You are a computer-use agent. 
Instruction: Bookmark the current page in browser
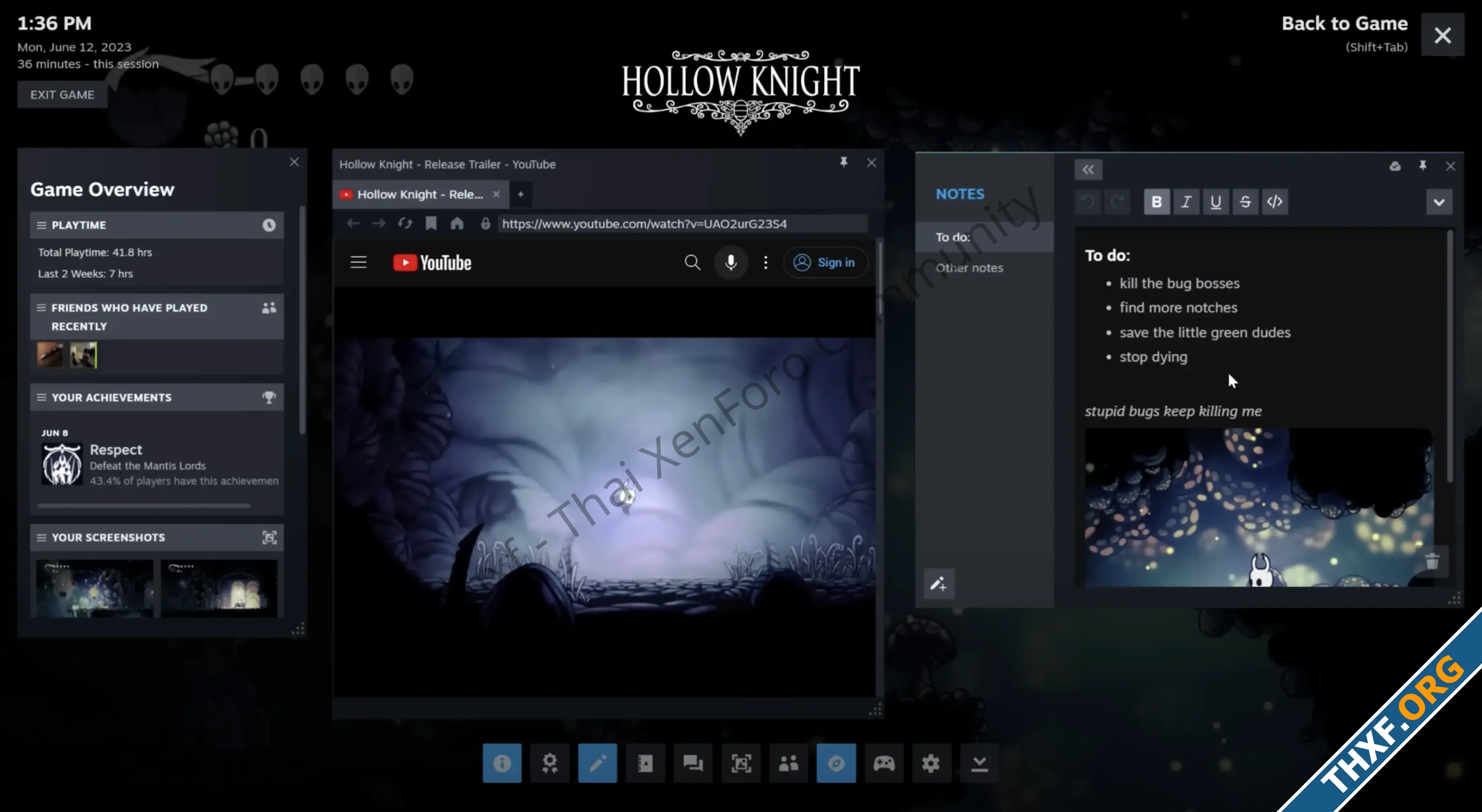pos(431,224)
